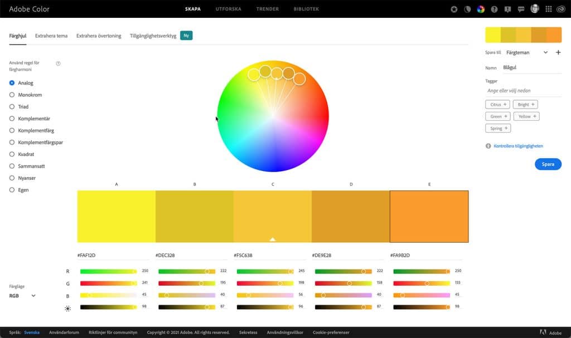This screenshot has height=338, width=571.
Task: Click the Kontrollera tillgängligheten link
Action: [518, 146]
